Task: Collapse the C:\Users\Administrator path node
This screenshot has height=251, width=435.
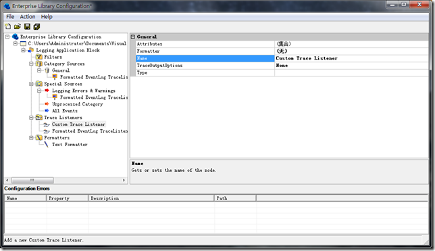Action: point(16,44)
